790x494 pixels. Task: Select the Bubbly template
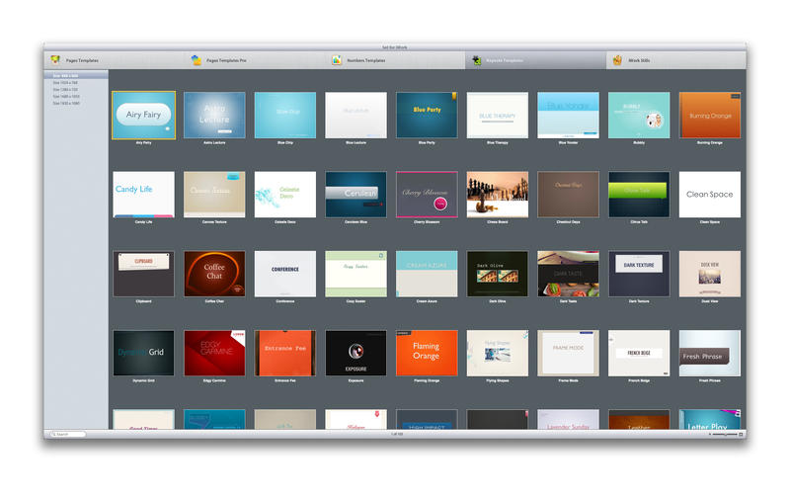click(x=639, y=115)
